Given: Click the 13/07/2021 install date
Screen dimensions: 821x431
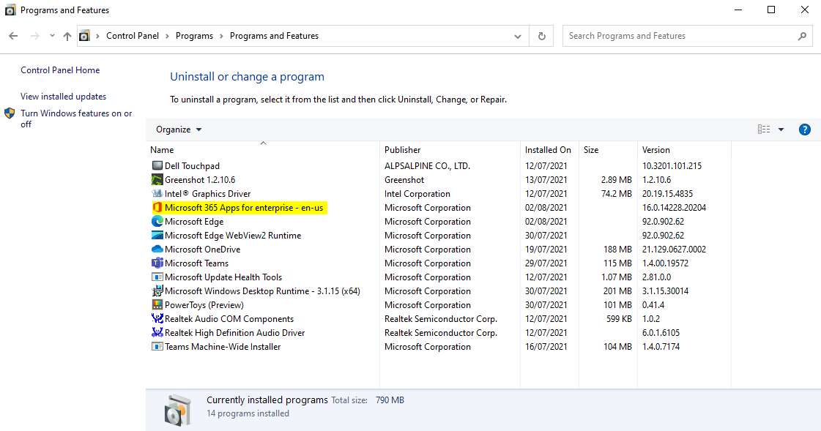Looking at the screenshot, I should coord(546,180).
